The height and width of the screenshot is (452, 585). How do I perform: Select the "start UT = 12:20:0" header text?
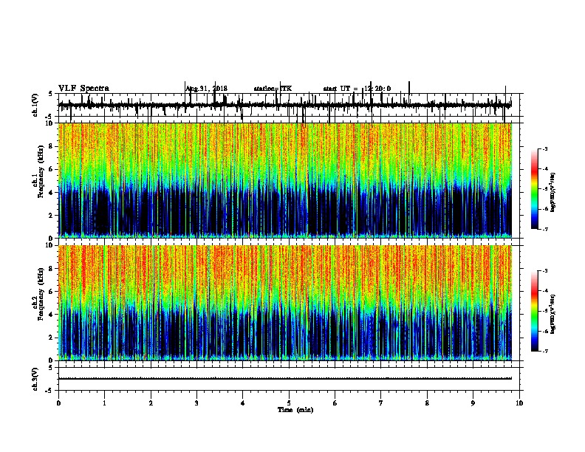coord(357,89)
